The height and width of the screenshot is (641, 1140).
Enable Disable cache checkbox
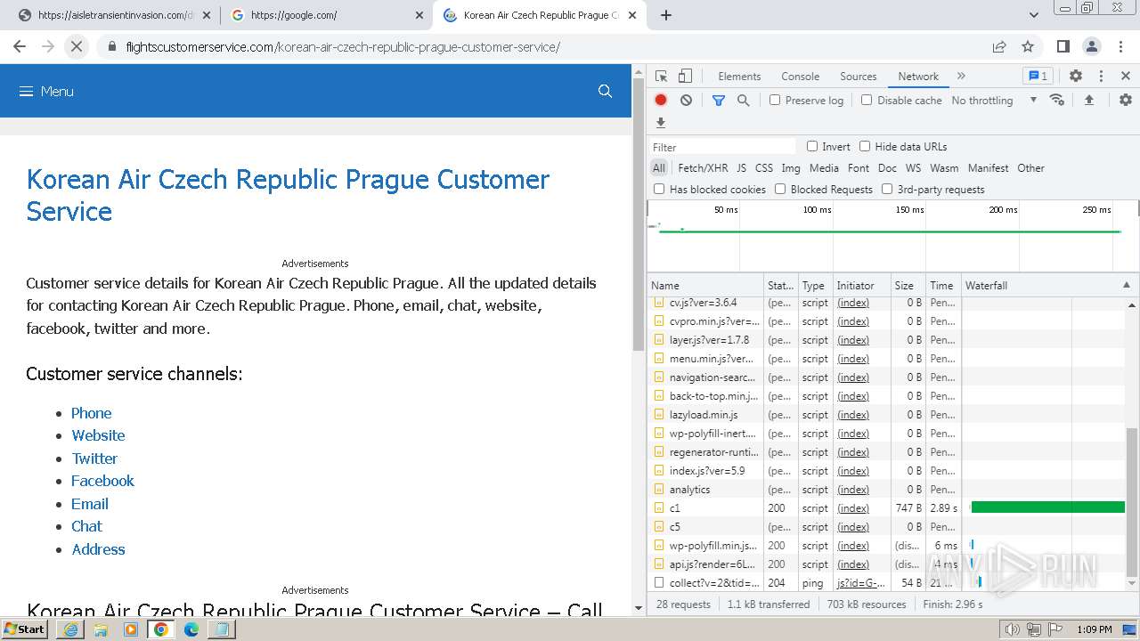pyautogui.click(x=867, y=100)
